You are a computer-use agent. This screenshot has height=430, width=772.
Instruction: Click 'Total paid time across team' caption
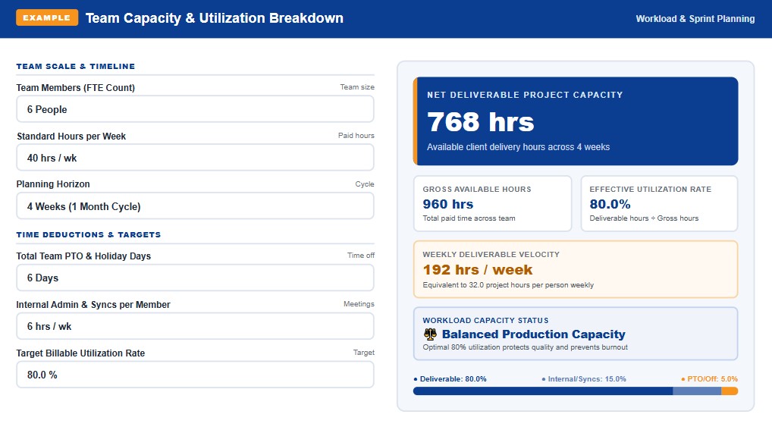(x=469, y=218)
